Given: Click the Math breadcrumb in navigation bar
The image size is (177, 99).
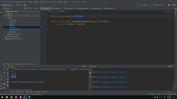Looking at the screenshot, I should [19, 5].
